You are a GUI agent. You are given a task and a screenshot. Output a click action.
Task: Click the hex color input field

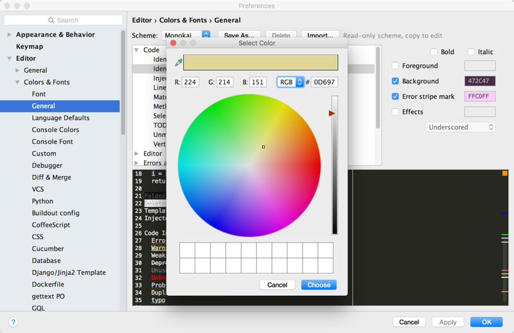[x=324, y=82]
